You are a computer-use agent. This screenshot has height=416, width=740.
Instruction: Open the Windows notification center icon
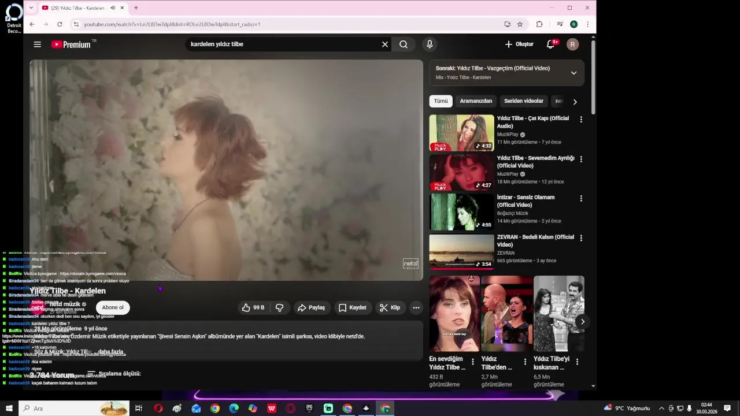[x=727, y=408]
